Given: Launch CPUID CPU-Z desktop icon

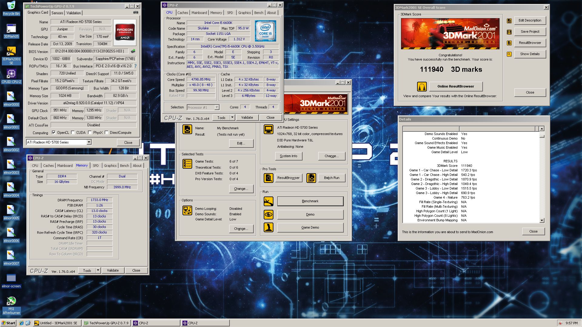Looking at the screenshot, I should [11, 76].
